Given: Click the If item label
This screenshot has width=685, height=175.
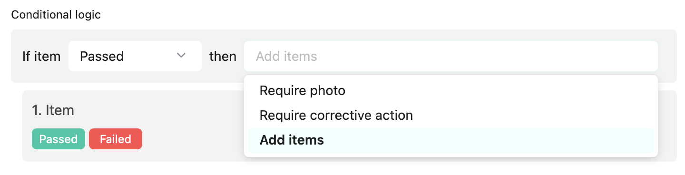Looking at the screenshot, I should point(41,56).
